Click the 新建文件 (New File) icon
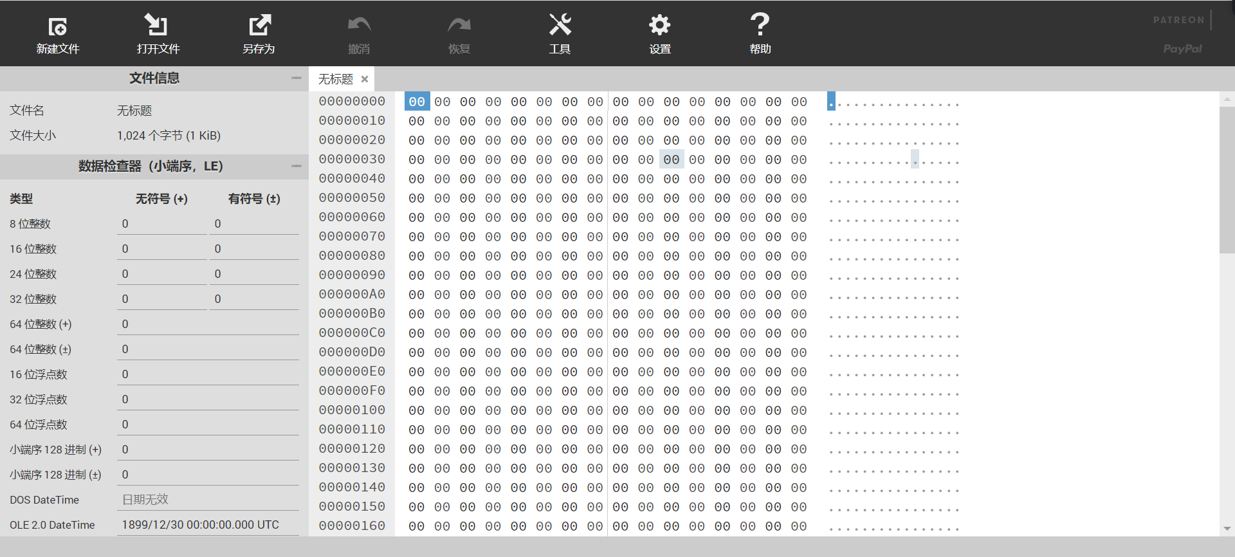This screenshot has width=1235, height=557. point(58,26)
